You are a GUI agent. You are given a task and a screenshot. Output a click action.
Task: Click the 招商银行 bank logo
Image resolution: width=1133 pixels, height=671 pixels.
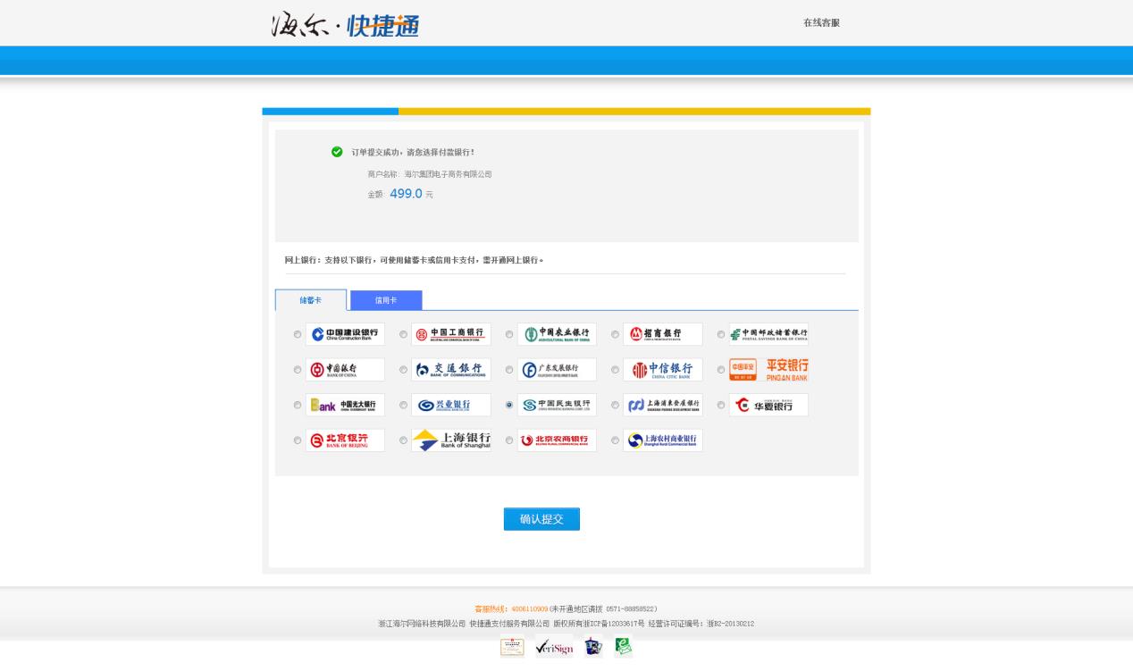click(663, 334)
